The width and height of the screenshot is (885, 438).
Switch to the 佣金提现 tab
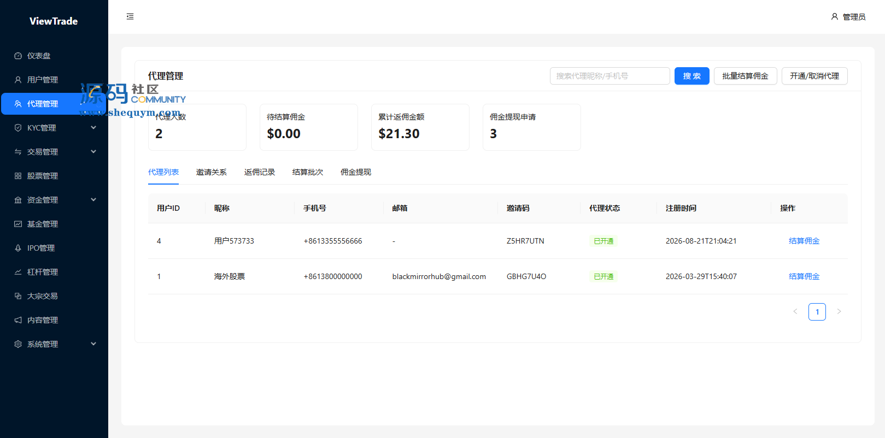point(356,172)
